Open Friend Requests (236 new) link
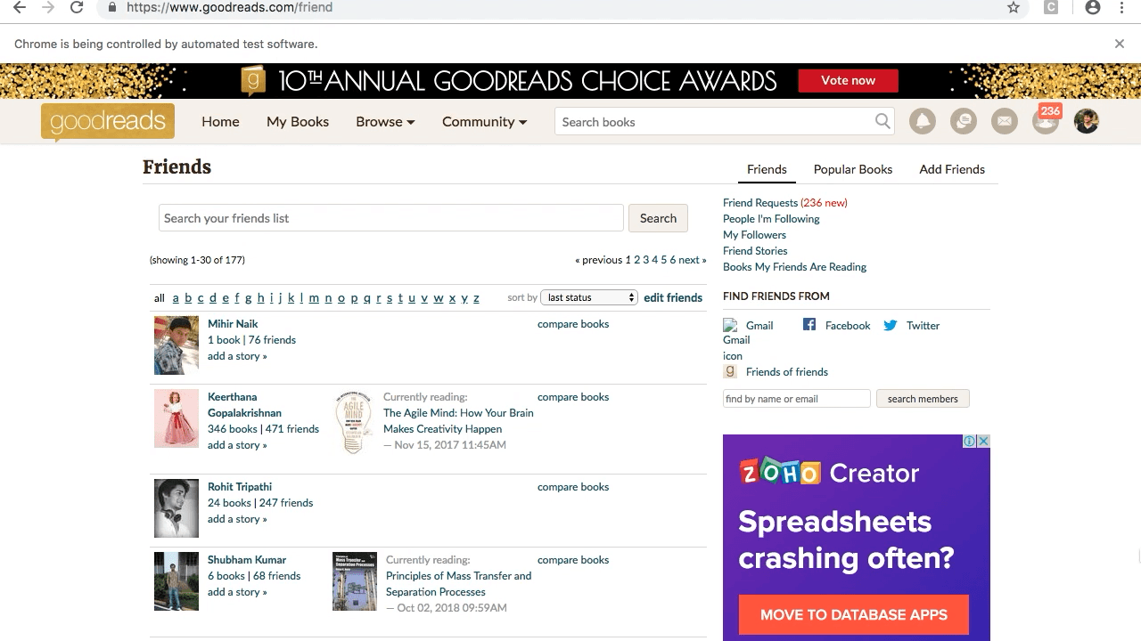The image size is (1141, 641). [x=785, y=203]
